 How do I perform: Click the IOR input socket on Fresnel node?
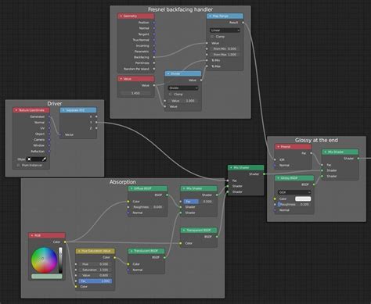click(x=275, y=159)
